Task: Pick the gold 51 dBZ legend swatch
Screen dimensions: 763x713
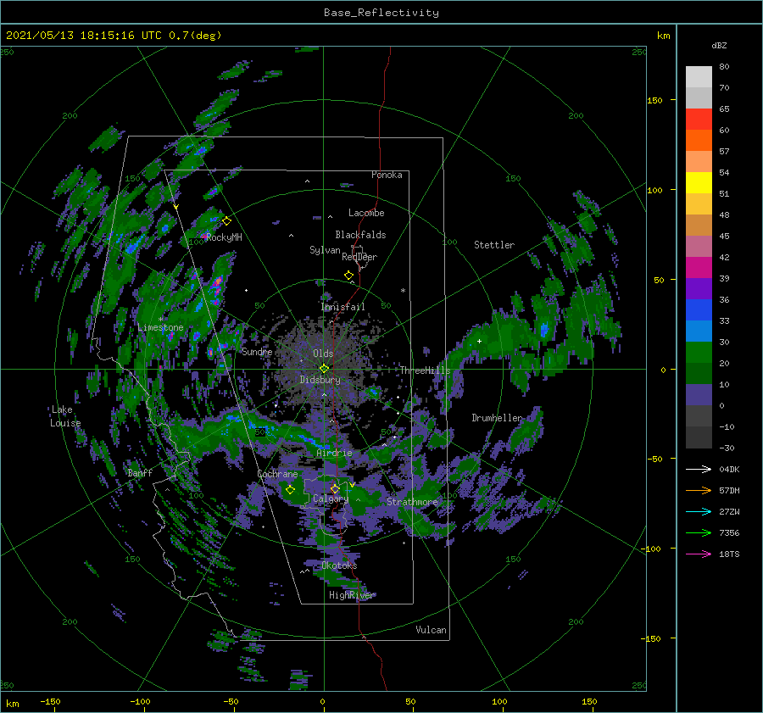Action: (699, 204)
